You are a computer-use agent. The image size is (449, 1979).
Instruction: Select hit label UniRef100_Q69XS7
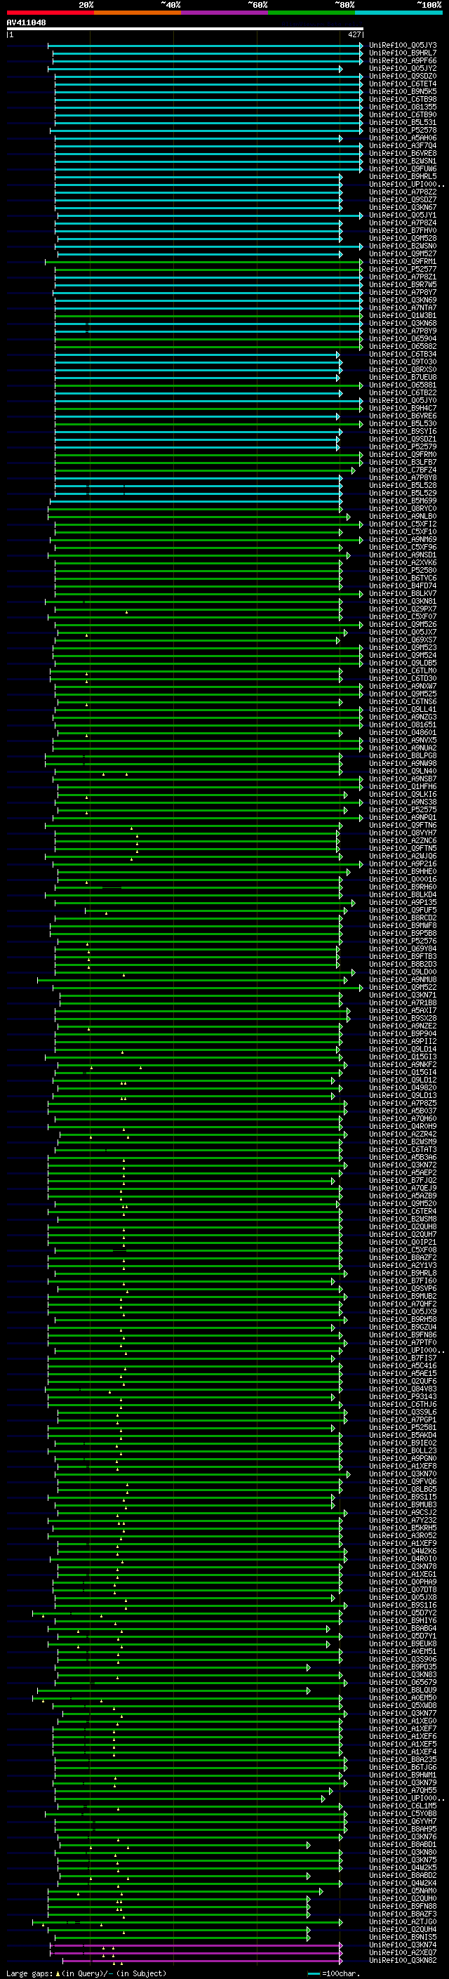pyautogui.click(x=403, y=640)
